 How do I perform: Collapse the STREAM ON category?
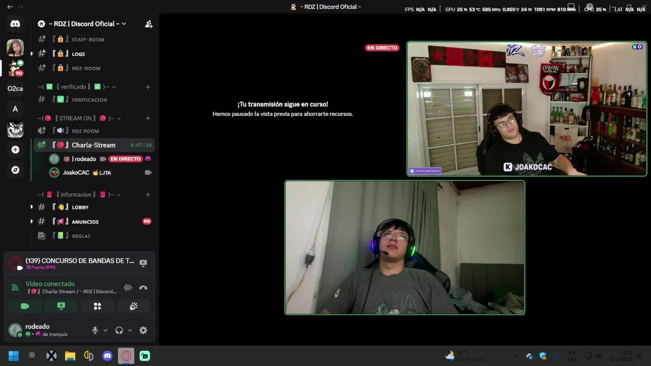(x=79, y=118)
